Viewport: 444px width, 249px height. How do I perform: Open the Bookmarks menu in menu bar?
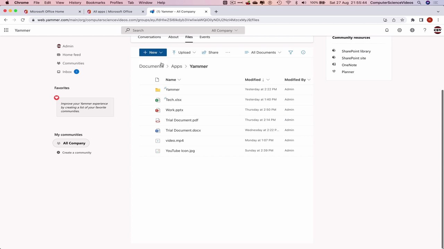coord(95,3)
